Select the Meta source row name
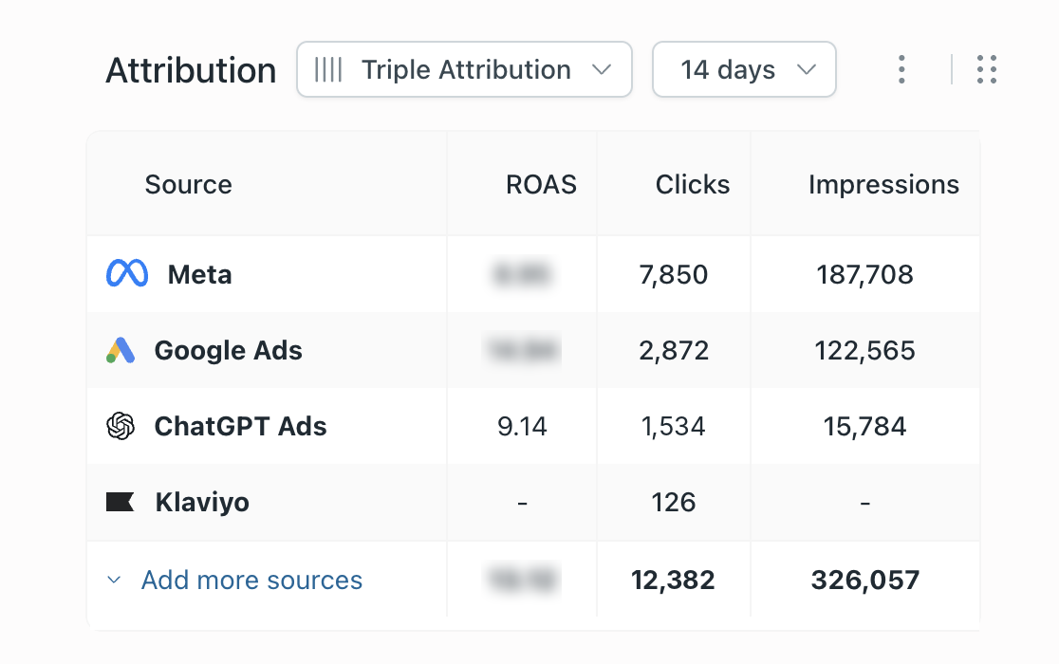Viewport: 1059px width, 664px height. (200, 274)
